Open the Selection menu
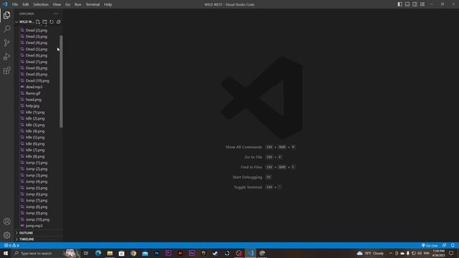Viewport: 459px width, 258px height. (x=41, y=4)
